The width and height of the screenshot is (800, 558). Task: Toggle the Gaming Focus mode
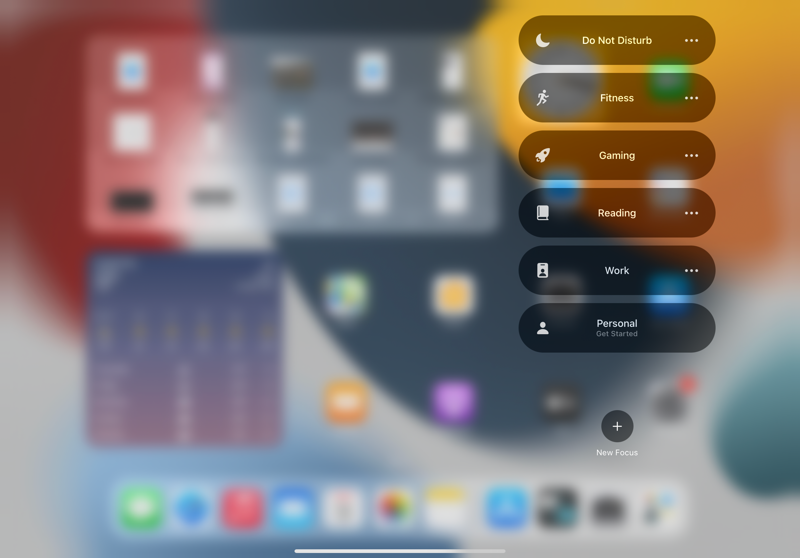point(616,155)
